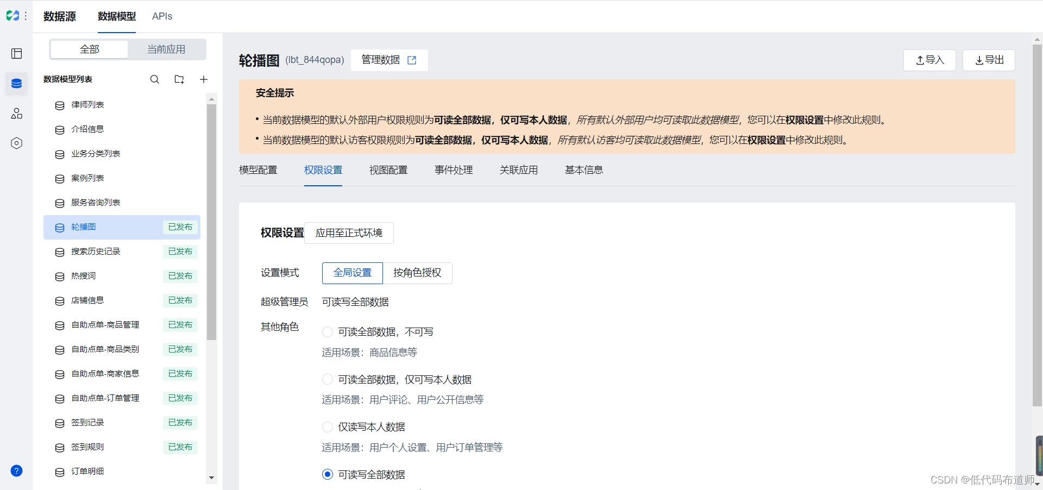
Task: Click the database icon next to 案例列表
Action: coord(60,179)
